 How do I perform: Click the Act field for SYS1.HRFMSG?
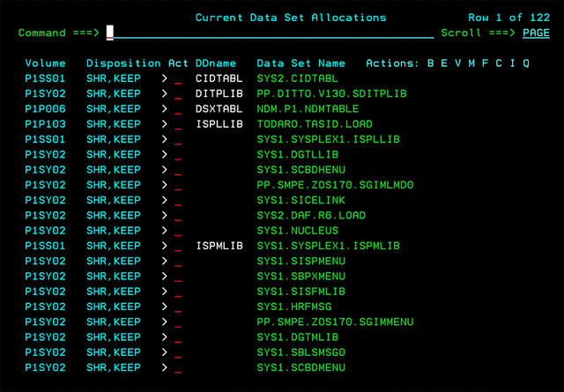pyautogui.click(x=178, y=307)
